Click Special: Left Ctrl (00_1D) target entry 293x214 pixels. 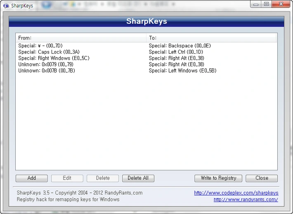coord(176,52)
